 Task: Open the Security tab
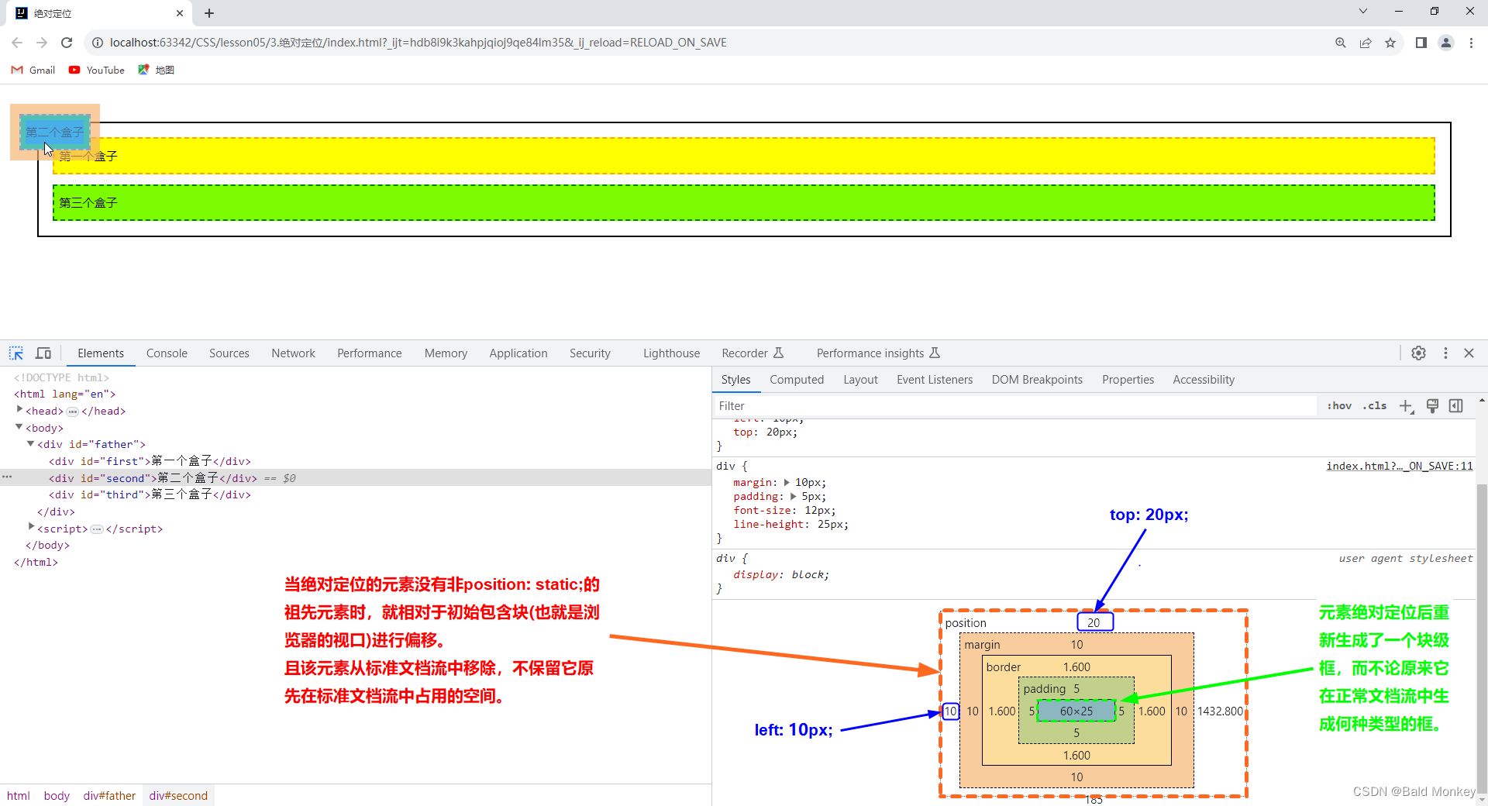click(x=590, y=353)
